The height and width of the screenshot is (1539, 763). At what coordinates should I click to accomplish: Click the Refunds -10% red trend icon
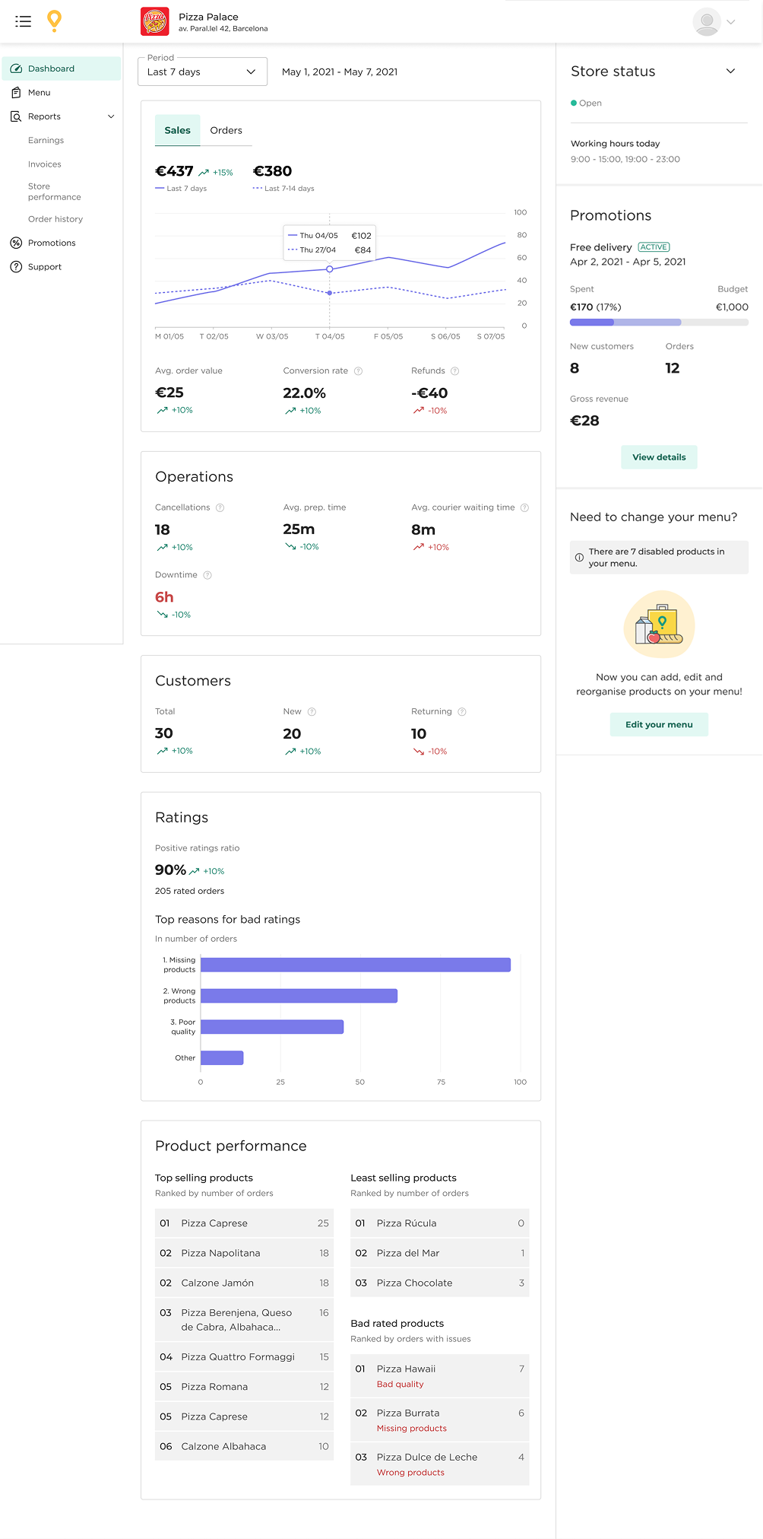[x=419, y=411]
